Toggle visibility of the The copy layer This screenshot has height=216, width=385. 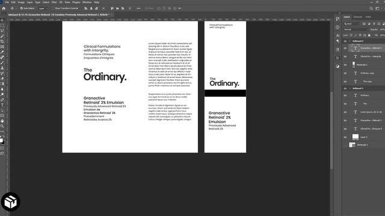(x=345, y=82)
